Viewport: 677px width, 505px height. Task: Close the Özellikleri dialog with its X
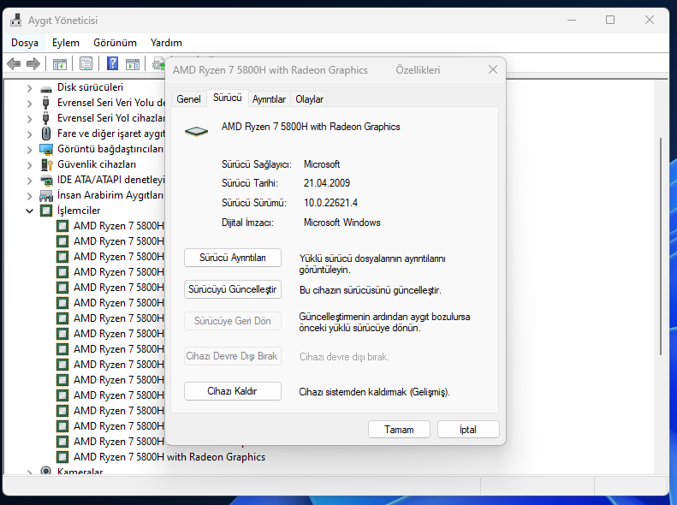(x=493, y=69)
